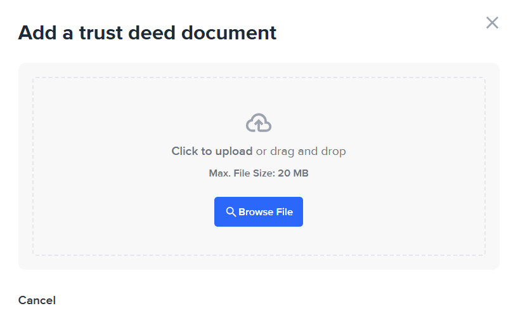Select the Browse File button
Screen dimensions: 518x327
(259, 212)
